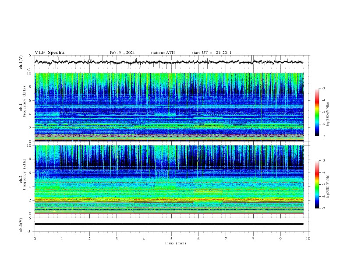Click the "VLF Spectra" plot title
The image size is (347, 268).
(x=50, y=53)
